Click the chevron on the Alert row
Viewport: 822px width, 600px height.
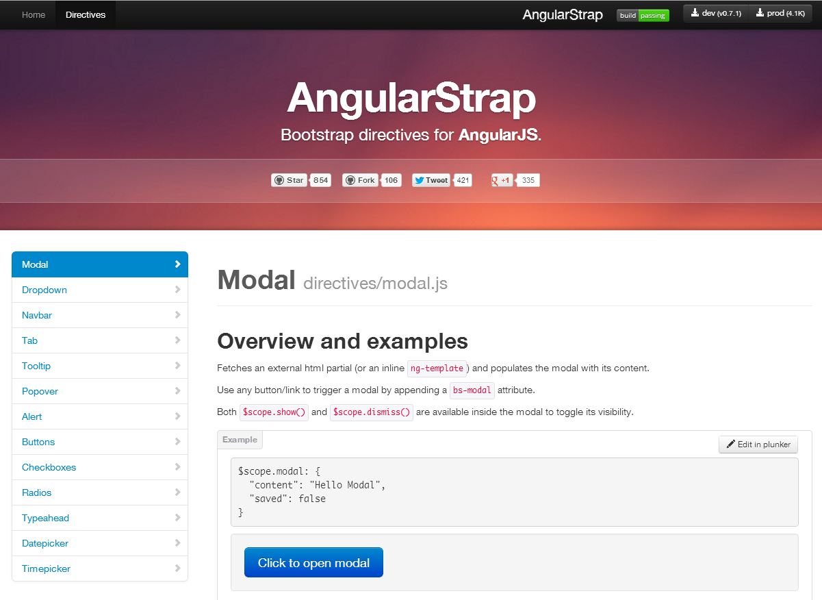coord(178,416)
